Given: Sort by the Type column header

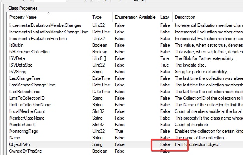Looking at the screenshot, I should point(101,17).
